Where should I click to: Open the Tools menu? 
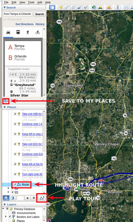[31, 2]
